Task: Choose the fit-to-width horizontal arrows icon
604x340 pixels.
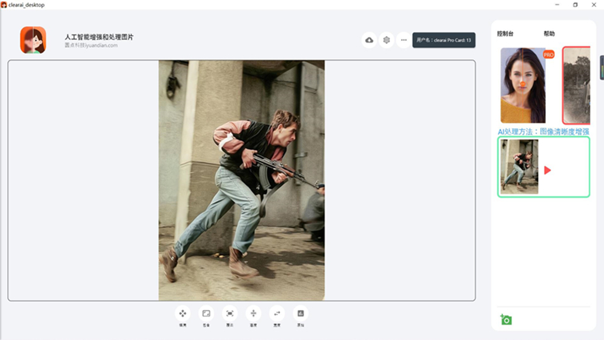Action: click(277, 313)
